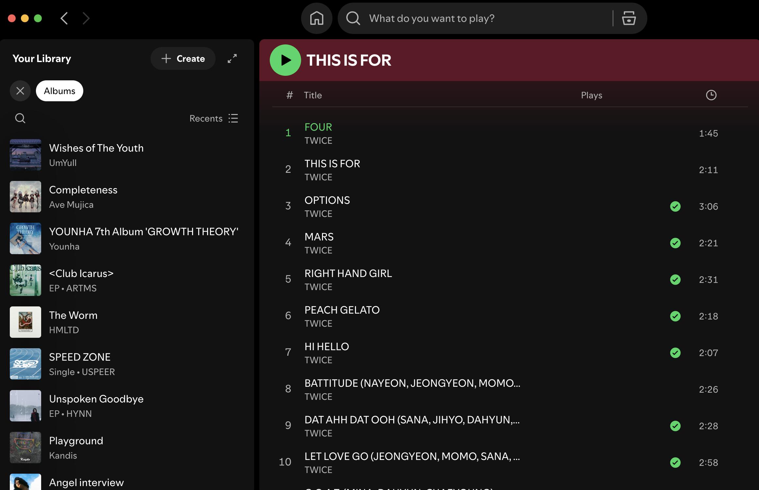Click the Your Library heading

pyautogui.click(x=41, y=58)
